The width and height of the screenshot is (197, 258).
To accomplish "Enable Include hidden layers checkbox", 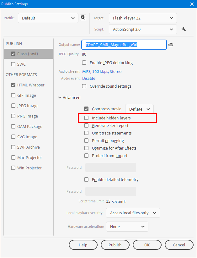I will pyautogui.click(x=86, y=118).
